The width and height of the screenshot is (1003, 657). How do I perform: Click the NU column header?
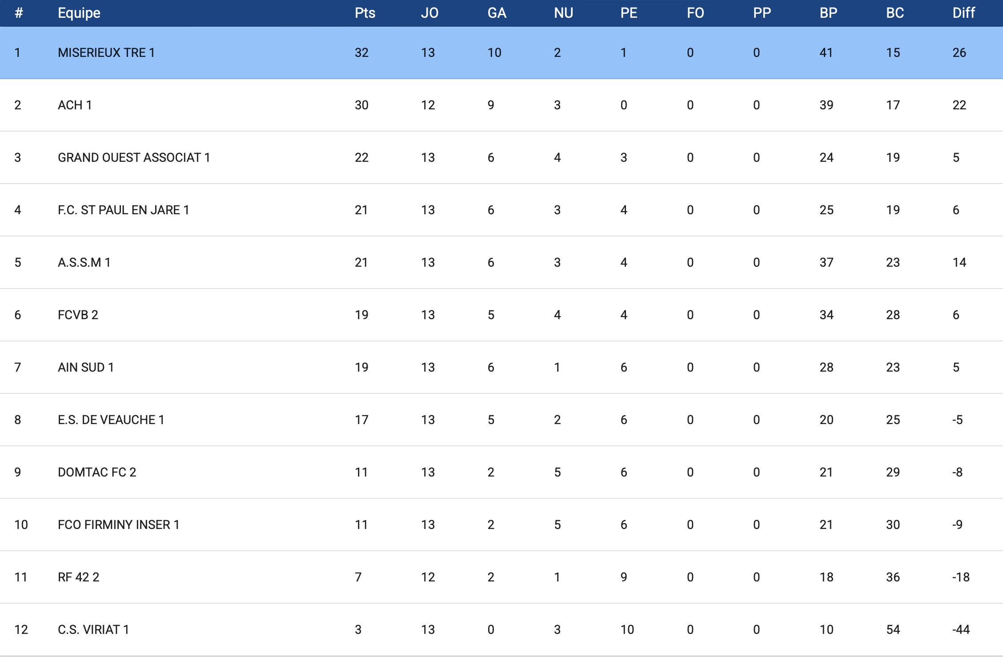pos(563,13)
